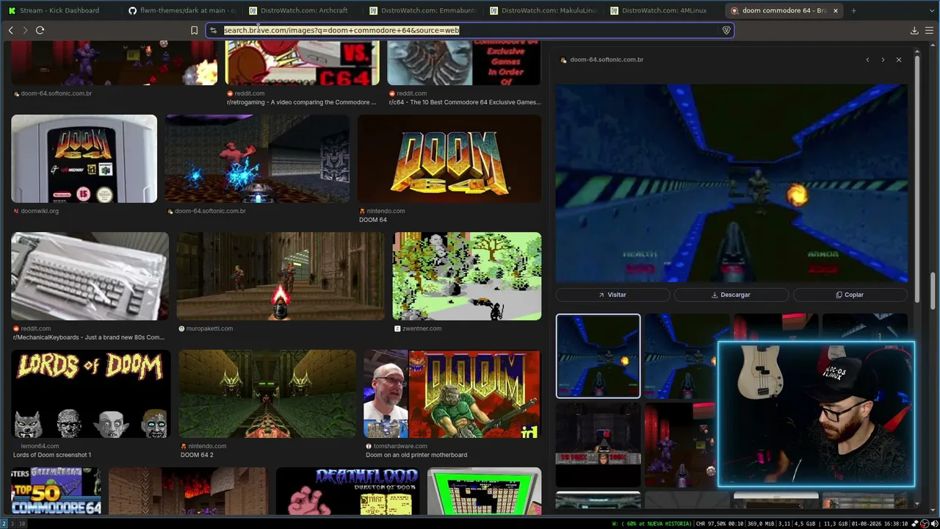Open the muropaketti.com Doom corridor image

(281, 276)
